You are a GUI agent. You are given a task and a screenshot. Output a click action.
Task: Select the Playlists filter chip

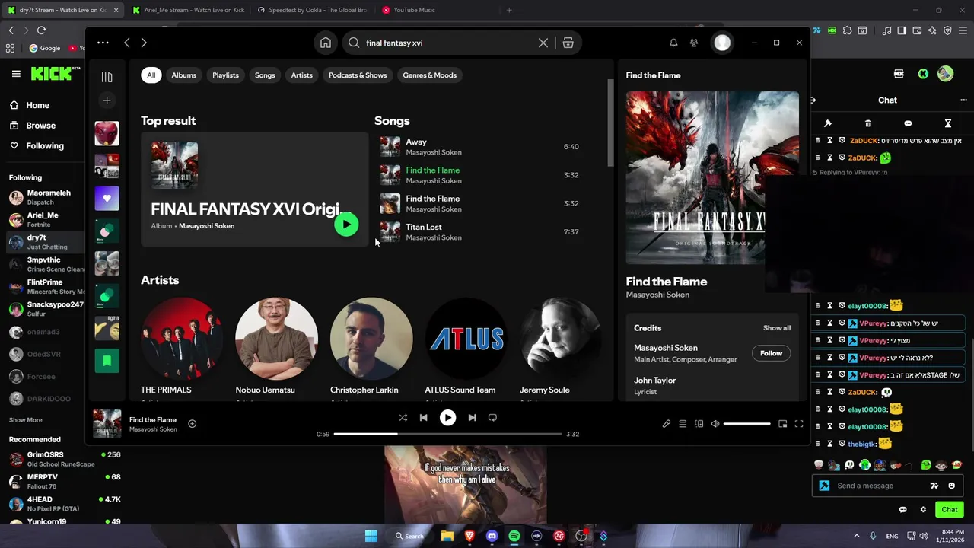click(x=225, y=75)
